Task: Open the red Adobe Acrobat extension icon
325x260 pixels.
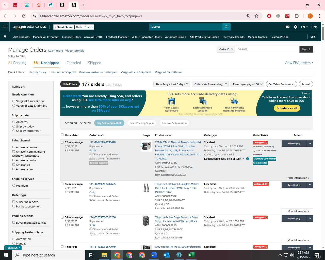Action: pyautogui.click(x=287, y=16)
